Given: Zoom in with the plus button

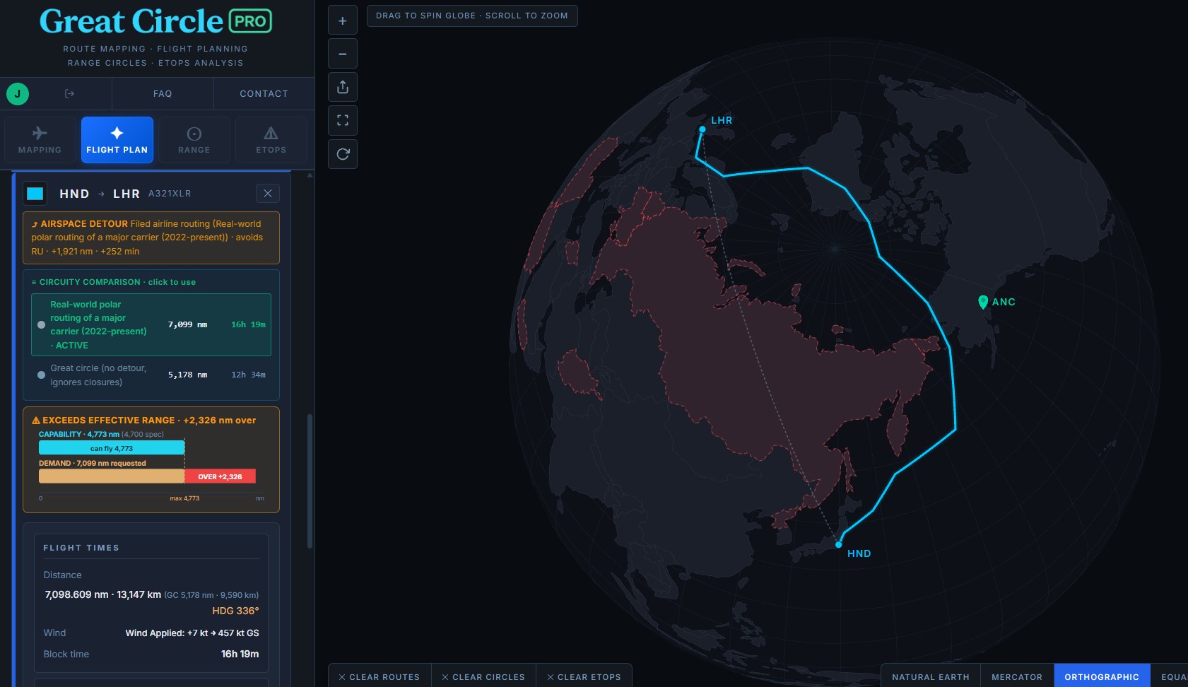Looking at the screenshot, I should click(343, 20).
